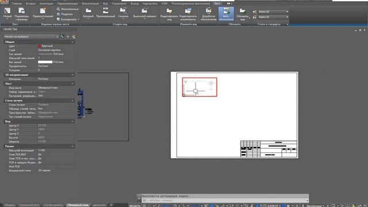The image size is (368, 207).
Task: Select the Прямоугольный viewport tool
Action: point(43,13)
